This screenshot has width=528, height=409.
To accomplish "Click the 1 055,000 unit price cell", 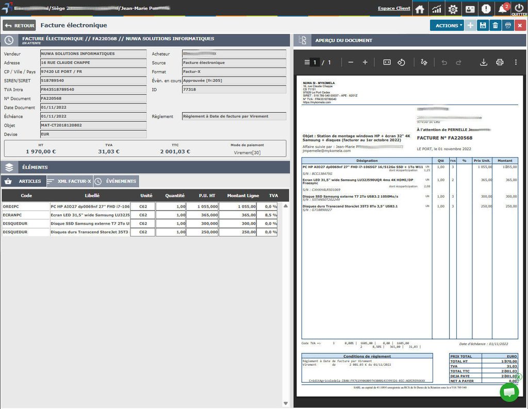I will pyautogui.click(x=202, y=207).
